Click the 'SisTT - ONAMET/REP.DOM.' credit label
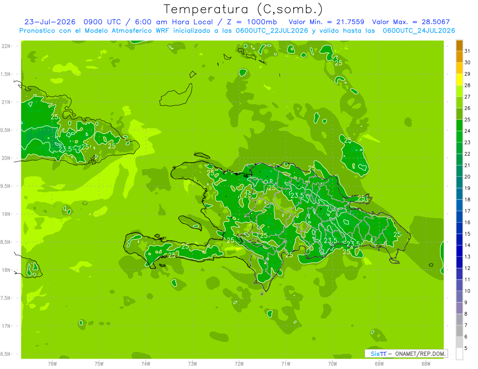The height and width of the screenshot is (369, 478). point(406,353)
